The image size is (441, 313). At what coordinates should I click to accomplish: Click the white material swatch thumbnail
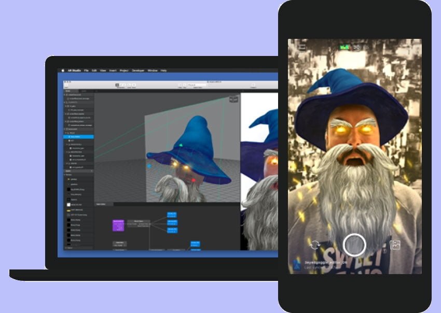point(68,204)
